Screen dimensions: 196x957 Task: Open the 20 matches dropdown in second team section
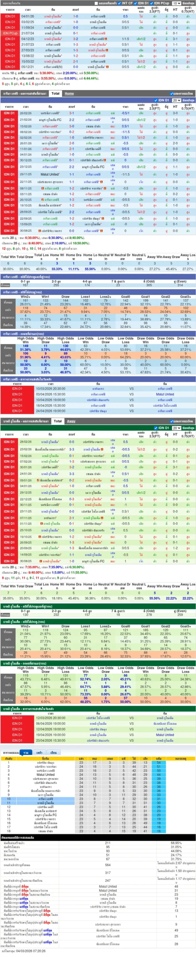point(176,428)
